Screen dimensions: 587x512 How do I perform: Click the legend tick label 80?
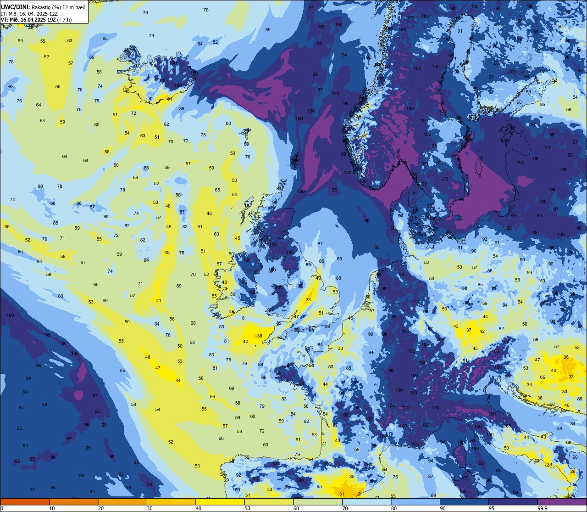click(393, 508)
